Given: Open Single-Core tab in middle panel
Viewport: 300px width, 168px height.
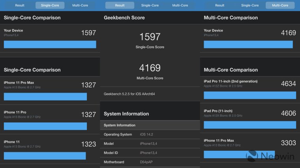Looking at the screenshot, I should coord(150,5).
